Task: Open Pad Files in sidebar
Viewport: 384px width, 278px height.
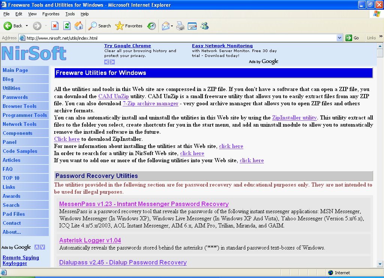Action: [25, 214]
